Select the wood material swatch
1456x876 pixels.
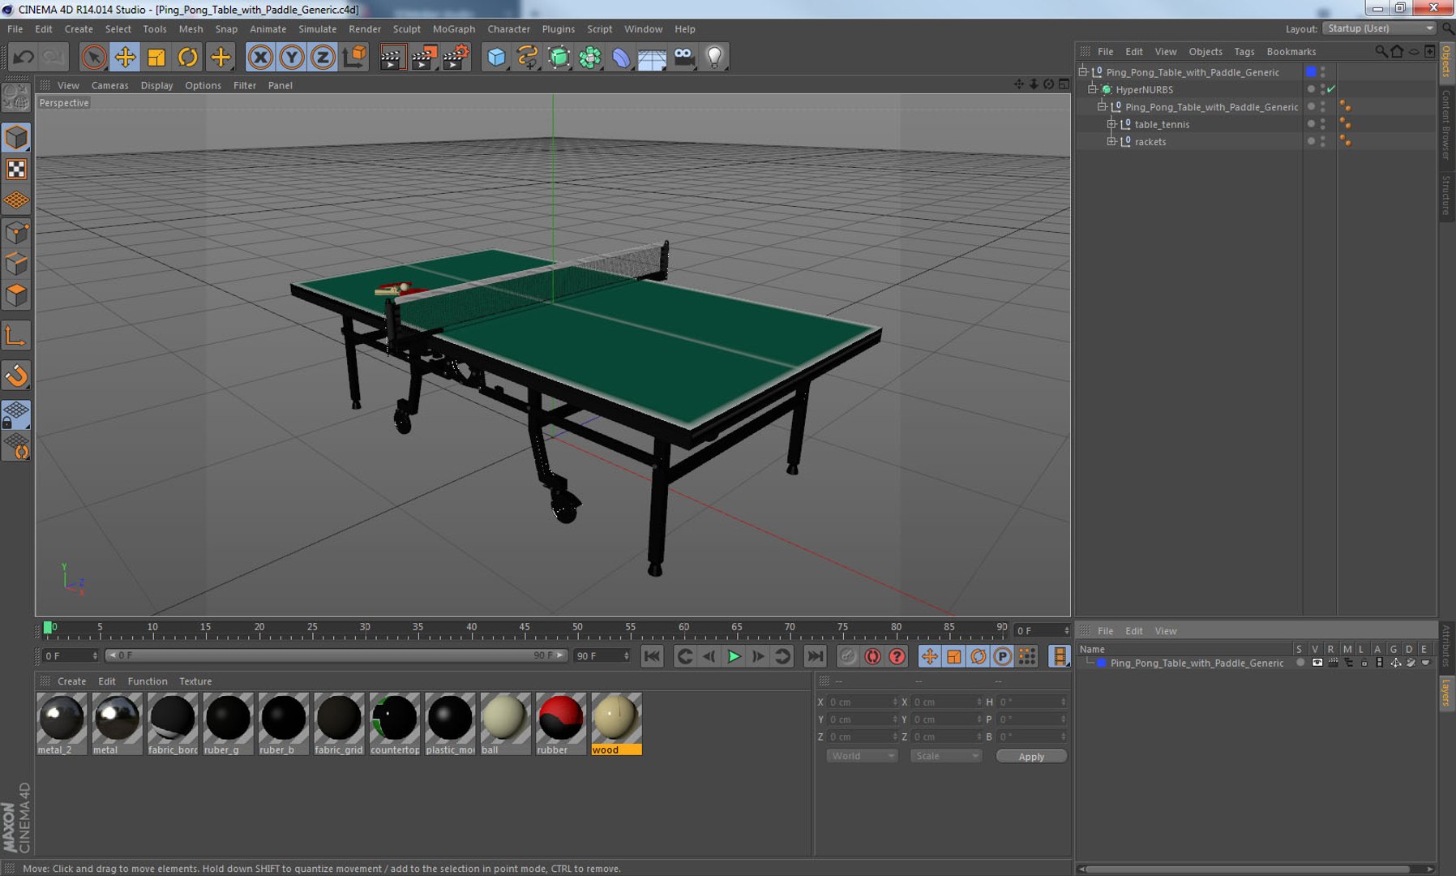coord(616,724)
